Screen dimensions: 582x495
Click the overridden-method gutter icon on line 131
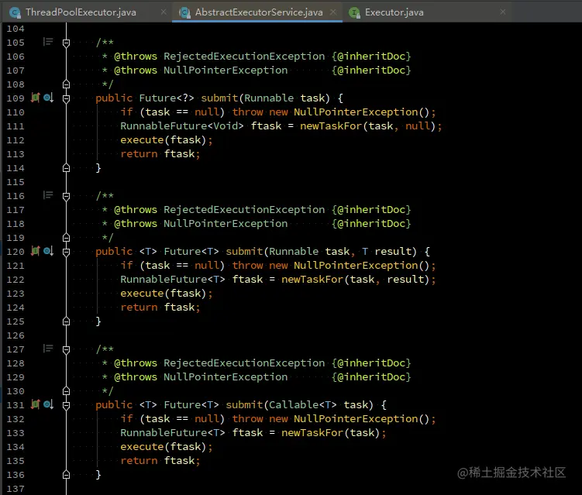[48, 404]
